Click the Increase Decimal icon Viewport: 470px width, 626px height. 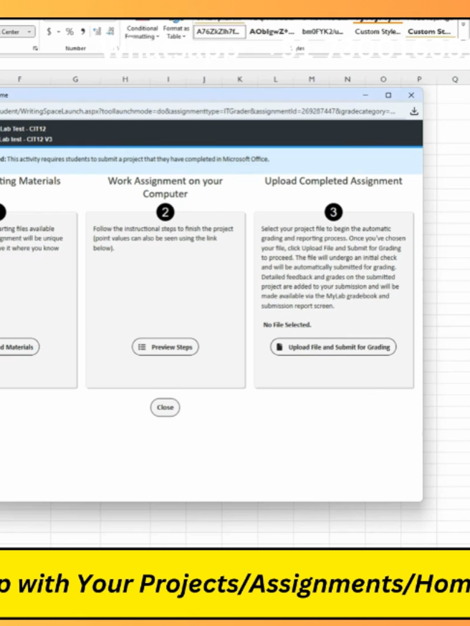[x=97, y=31]
